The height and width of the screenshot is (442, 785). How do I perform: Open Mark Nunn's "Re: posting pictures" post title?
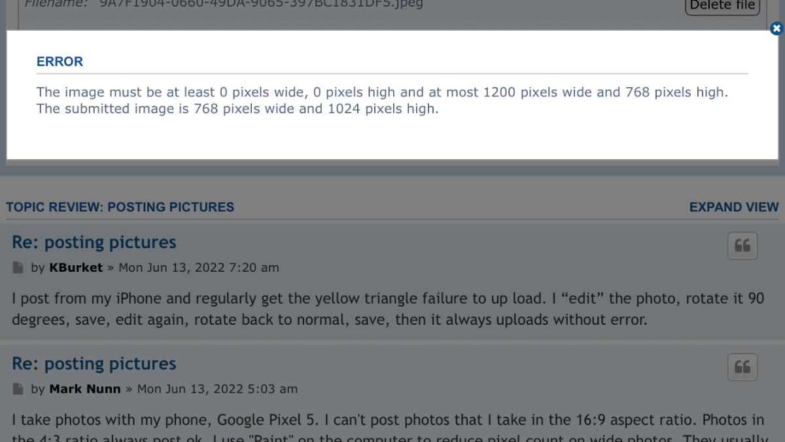(x=94, y=363)
